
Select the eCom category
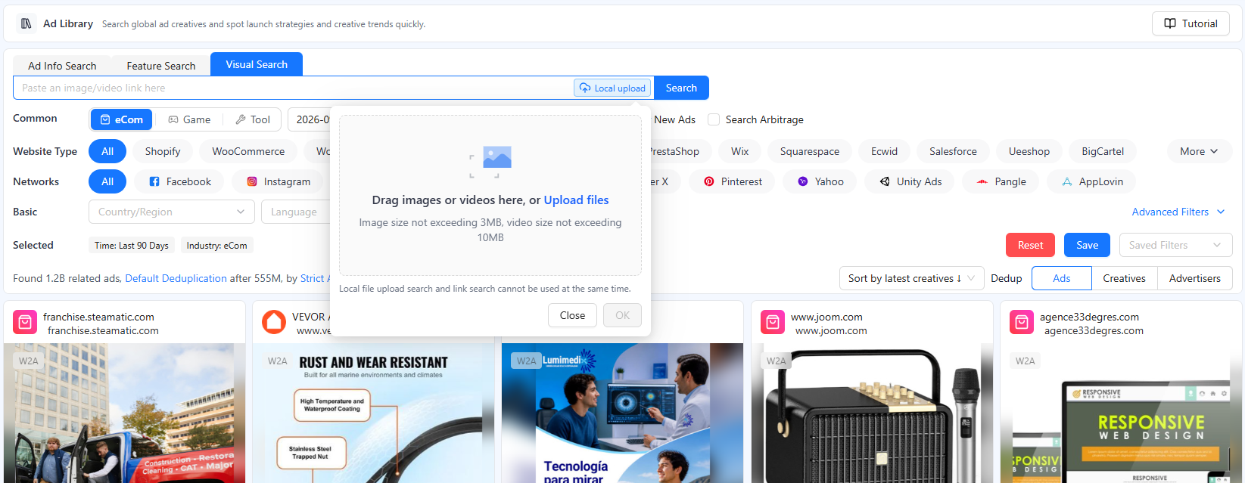122,119
